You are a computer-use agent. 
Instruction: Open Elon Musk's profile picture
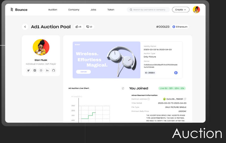click(x=41, y=47)
